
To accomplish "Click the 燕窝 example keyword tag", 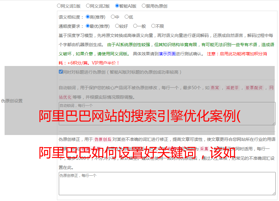I will [215, 88].
